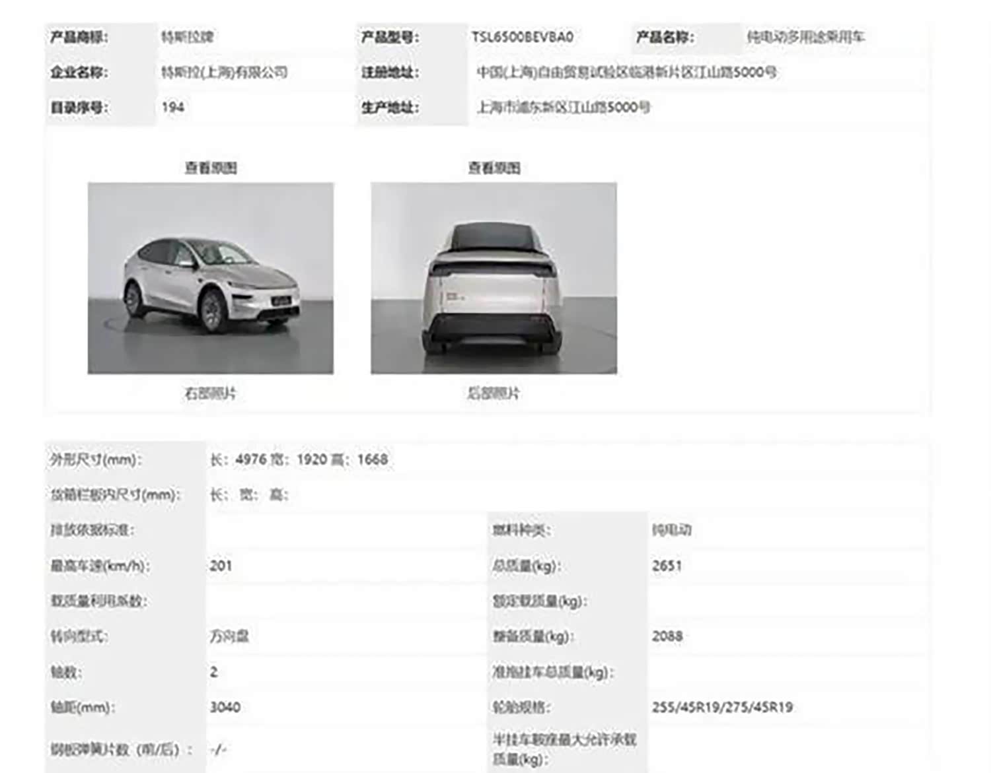The width and height of the screenshot is (991, 773).
Task: Click the tire specification 255/45R19/275/45R19
Action: [x=722, y=707]
